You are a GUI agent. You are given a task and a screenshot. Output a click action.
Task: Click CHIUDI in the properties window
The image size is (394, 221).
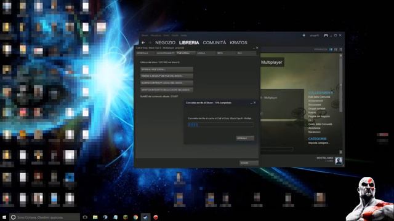(249, 163)
